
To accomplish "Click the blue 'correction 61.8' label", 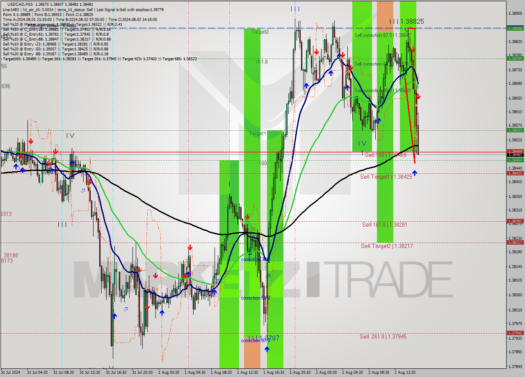I will (255, 298).
